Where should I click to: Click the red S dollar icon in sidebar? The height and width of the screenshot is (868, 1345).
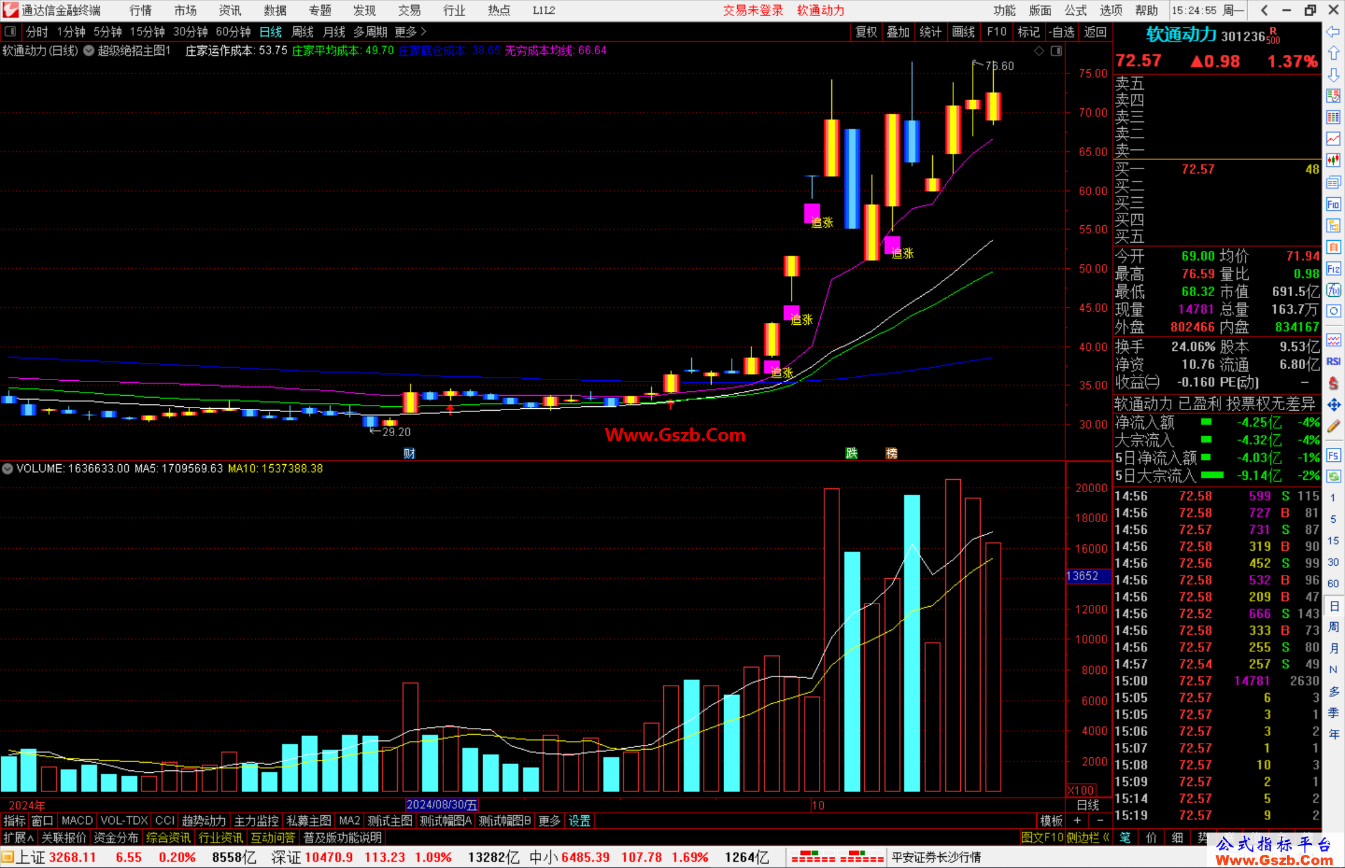pos(1333,383)
